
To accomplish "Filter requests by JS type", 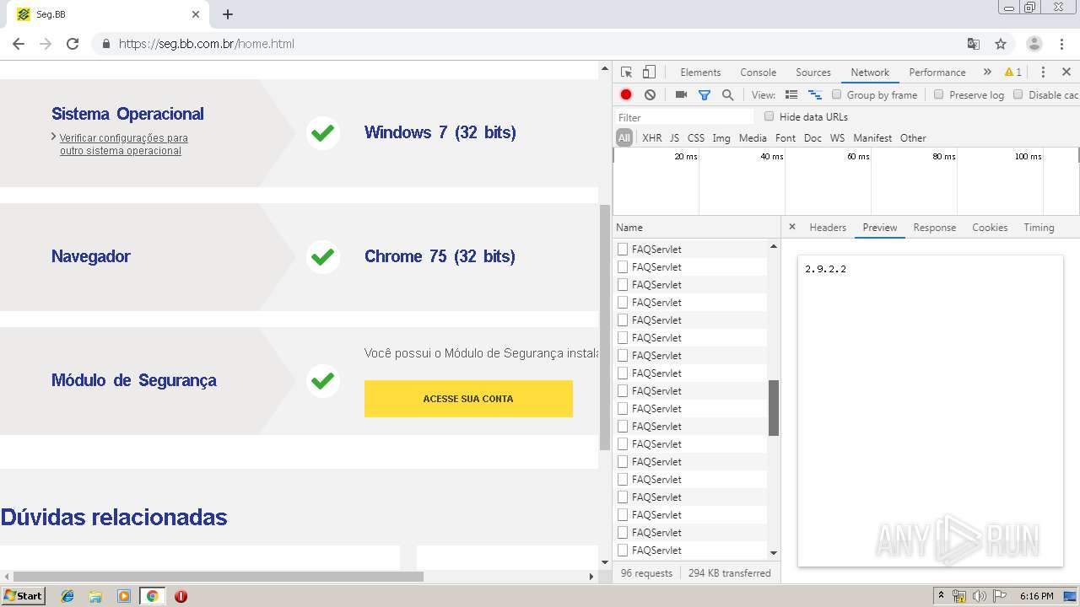I will click(x=674, y=138).
